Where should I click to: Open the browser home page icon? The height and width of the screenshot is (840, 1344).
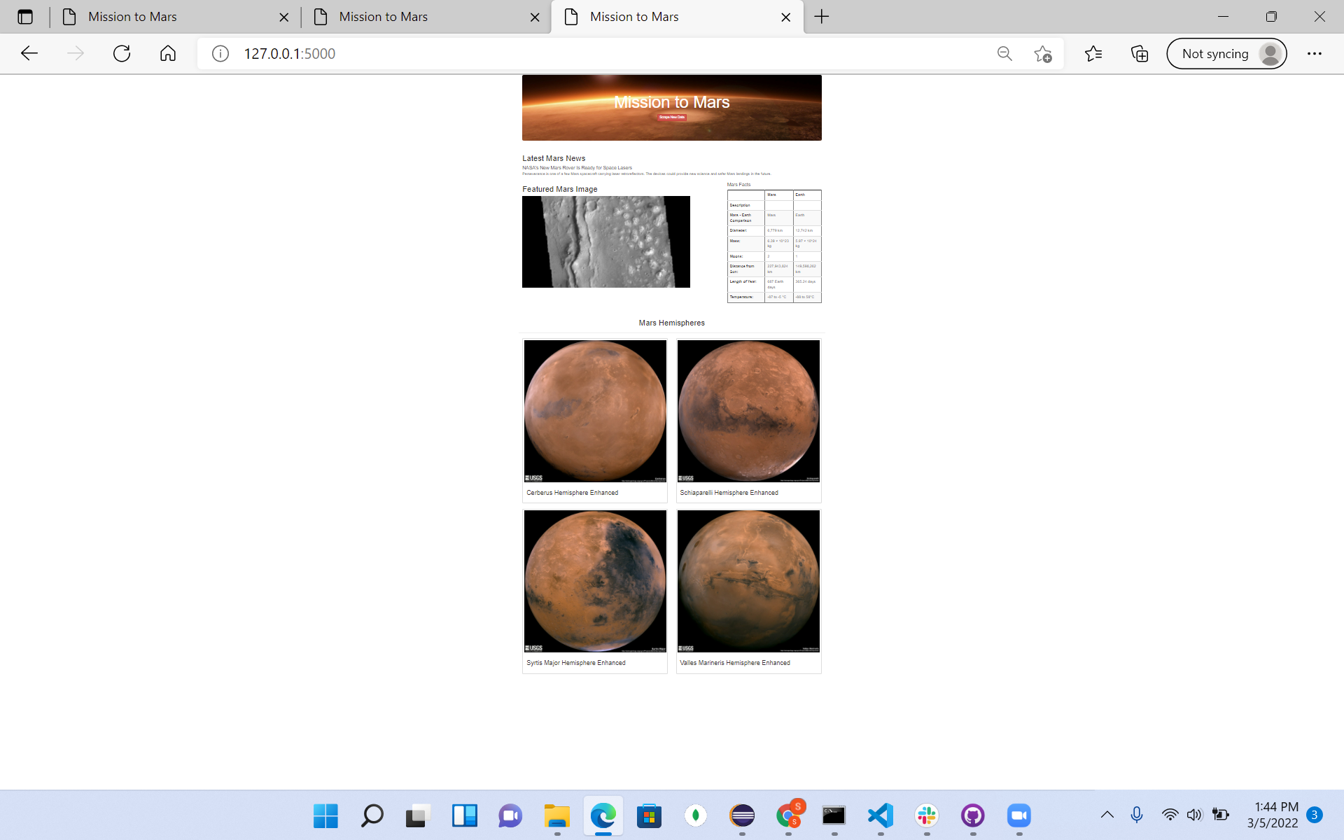click(x=167, y=53)
